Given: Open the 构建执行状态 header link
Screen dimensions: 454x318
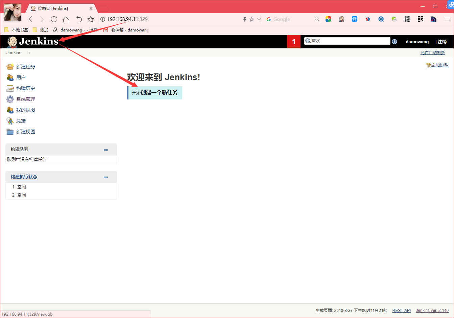Looking at the screenshot, I should [x=24, y=177].
